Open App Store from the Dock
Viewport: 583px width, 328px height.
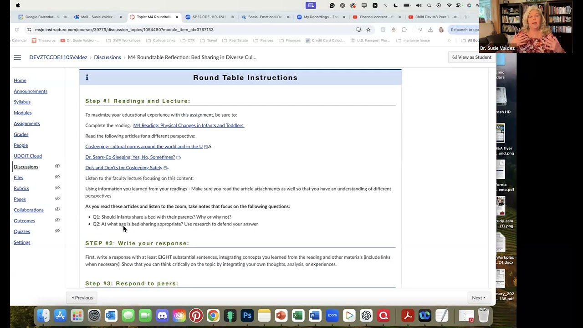point(60,315)
